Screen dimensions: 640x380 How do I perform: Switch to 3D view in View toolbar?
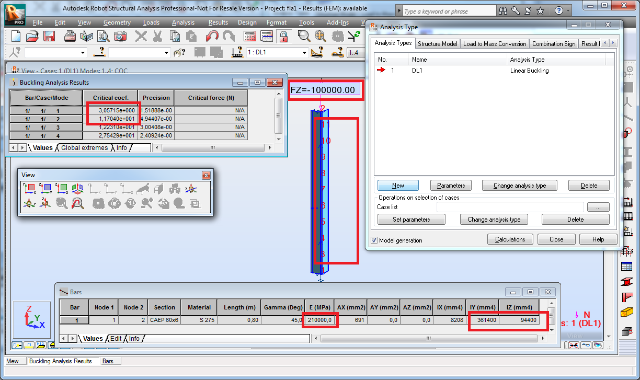click(78, 188)
